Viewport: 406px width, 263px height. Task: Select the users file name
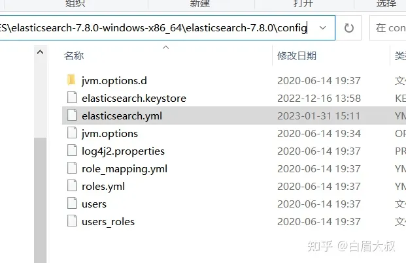coord(94,204)
